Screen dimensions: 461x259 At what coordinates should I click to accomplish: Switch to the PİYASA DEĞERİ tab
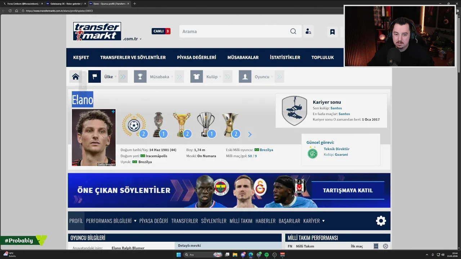tap(154, 221)
